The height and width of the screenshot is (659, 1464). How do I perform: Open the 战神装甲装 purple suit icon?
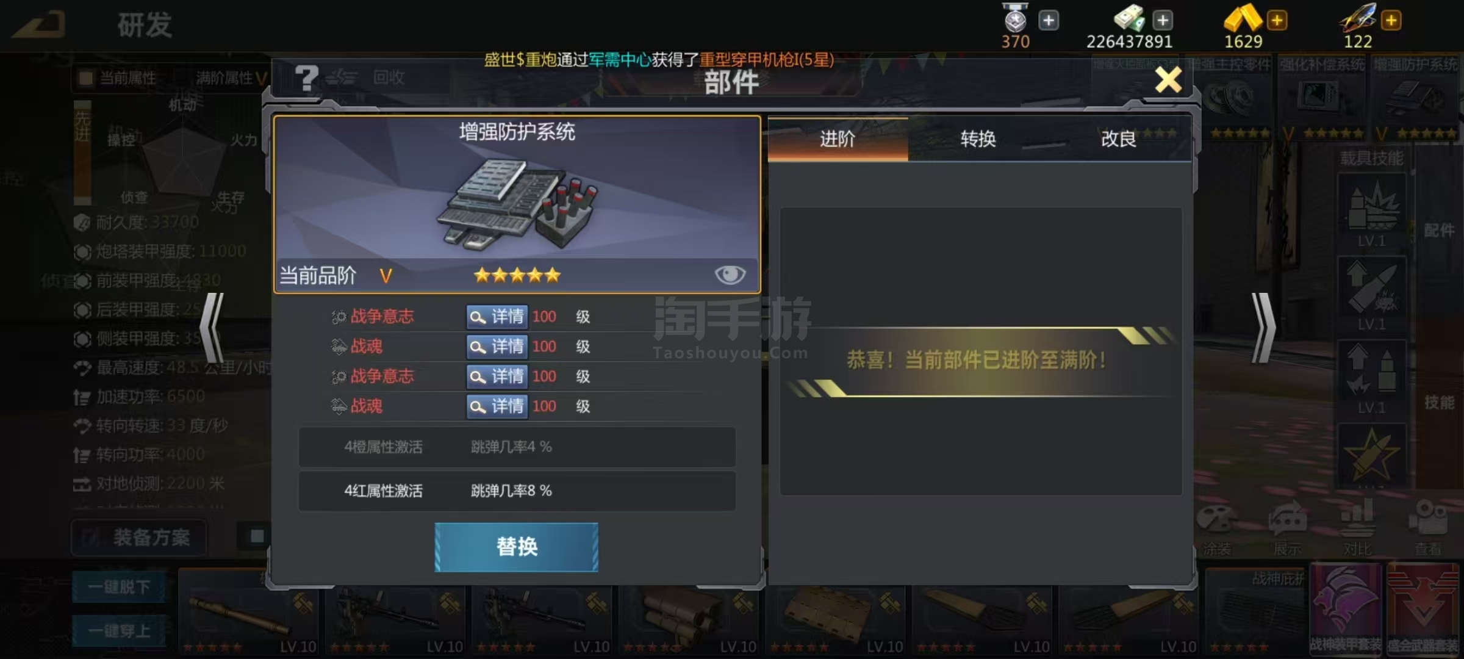[1345, 608]
